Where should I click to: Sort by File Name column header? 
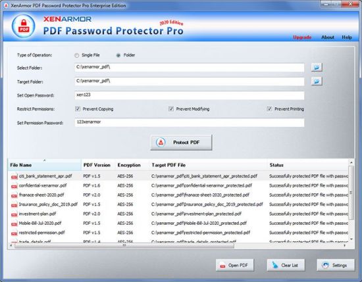click(45, 165)
